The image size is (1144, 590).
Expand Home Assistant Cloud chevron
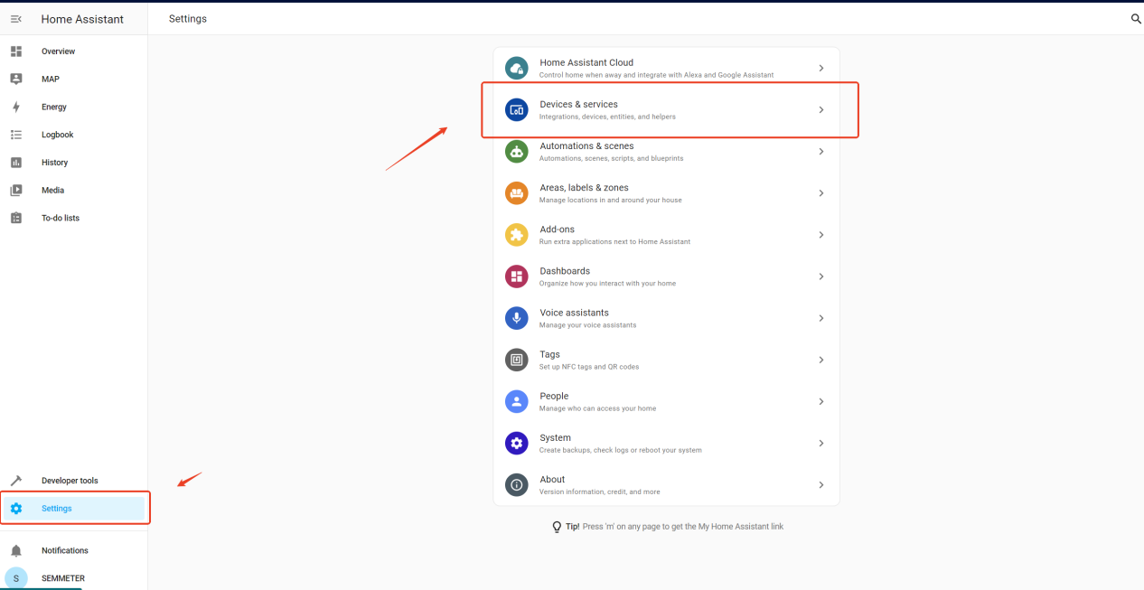coord(821,69)
